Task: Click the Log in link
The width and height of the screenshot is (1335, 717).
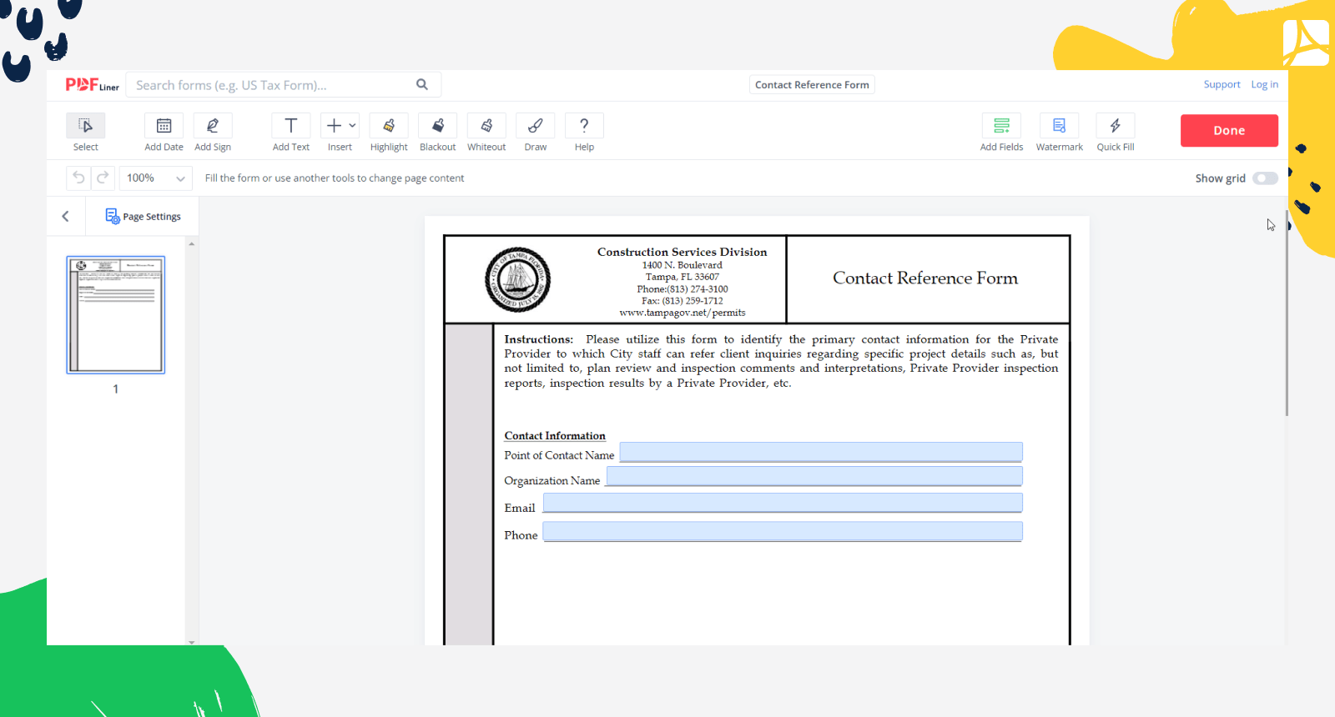Action: [1264, 84]
